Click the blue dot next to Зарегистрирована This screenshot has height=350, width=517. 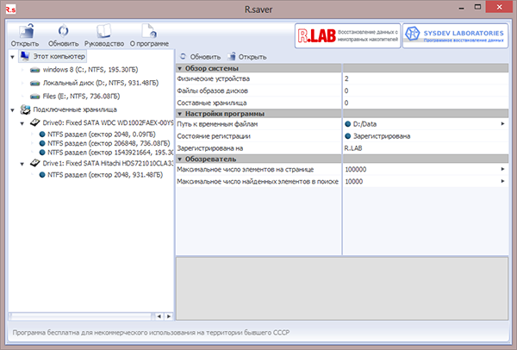[x=347, y=136]
